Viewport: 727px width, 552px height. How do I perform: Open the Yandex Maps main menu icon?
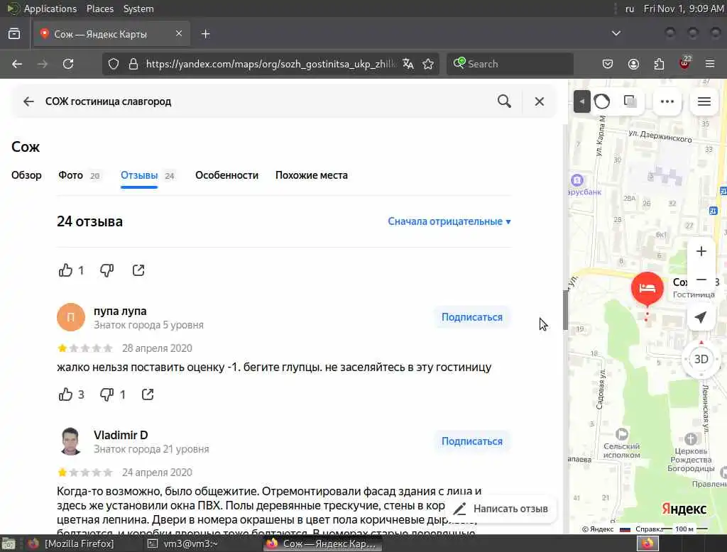(704, 101)
